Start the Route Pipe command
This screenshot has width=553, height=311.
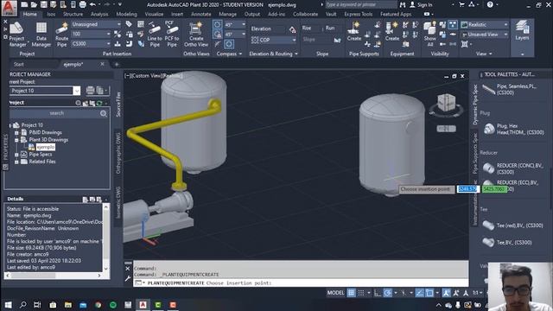pyautogui.click(x=61, y=35)
